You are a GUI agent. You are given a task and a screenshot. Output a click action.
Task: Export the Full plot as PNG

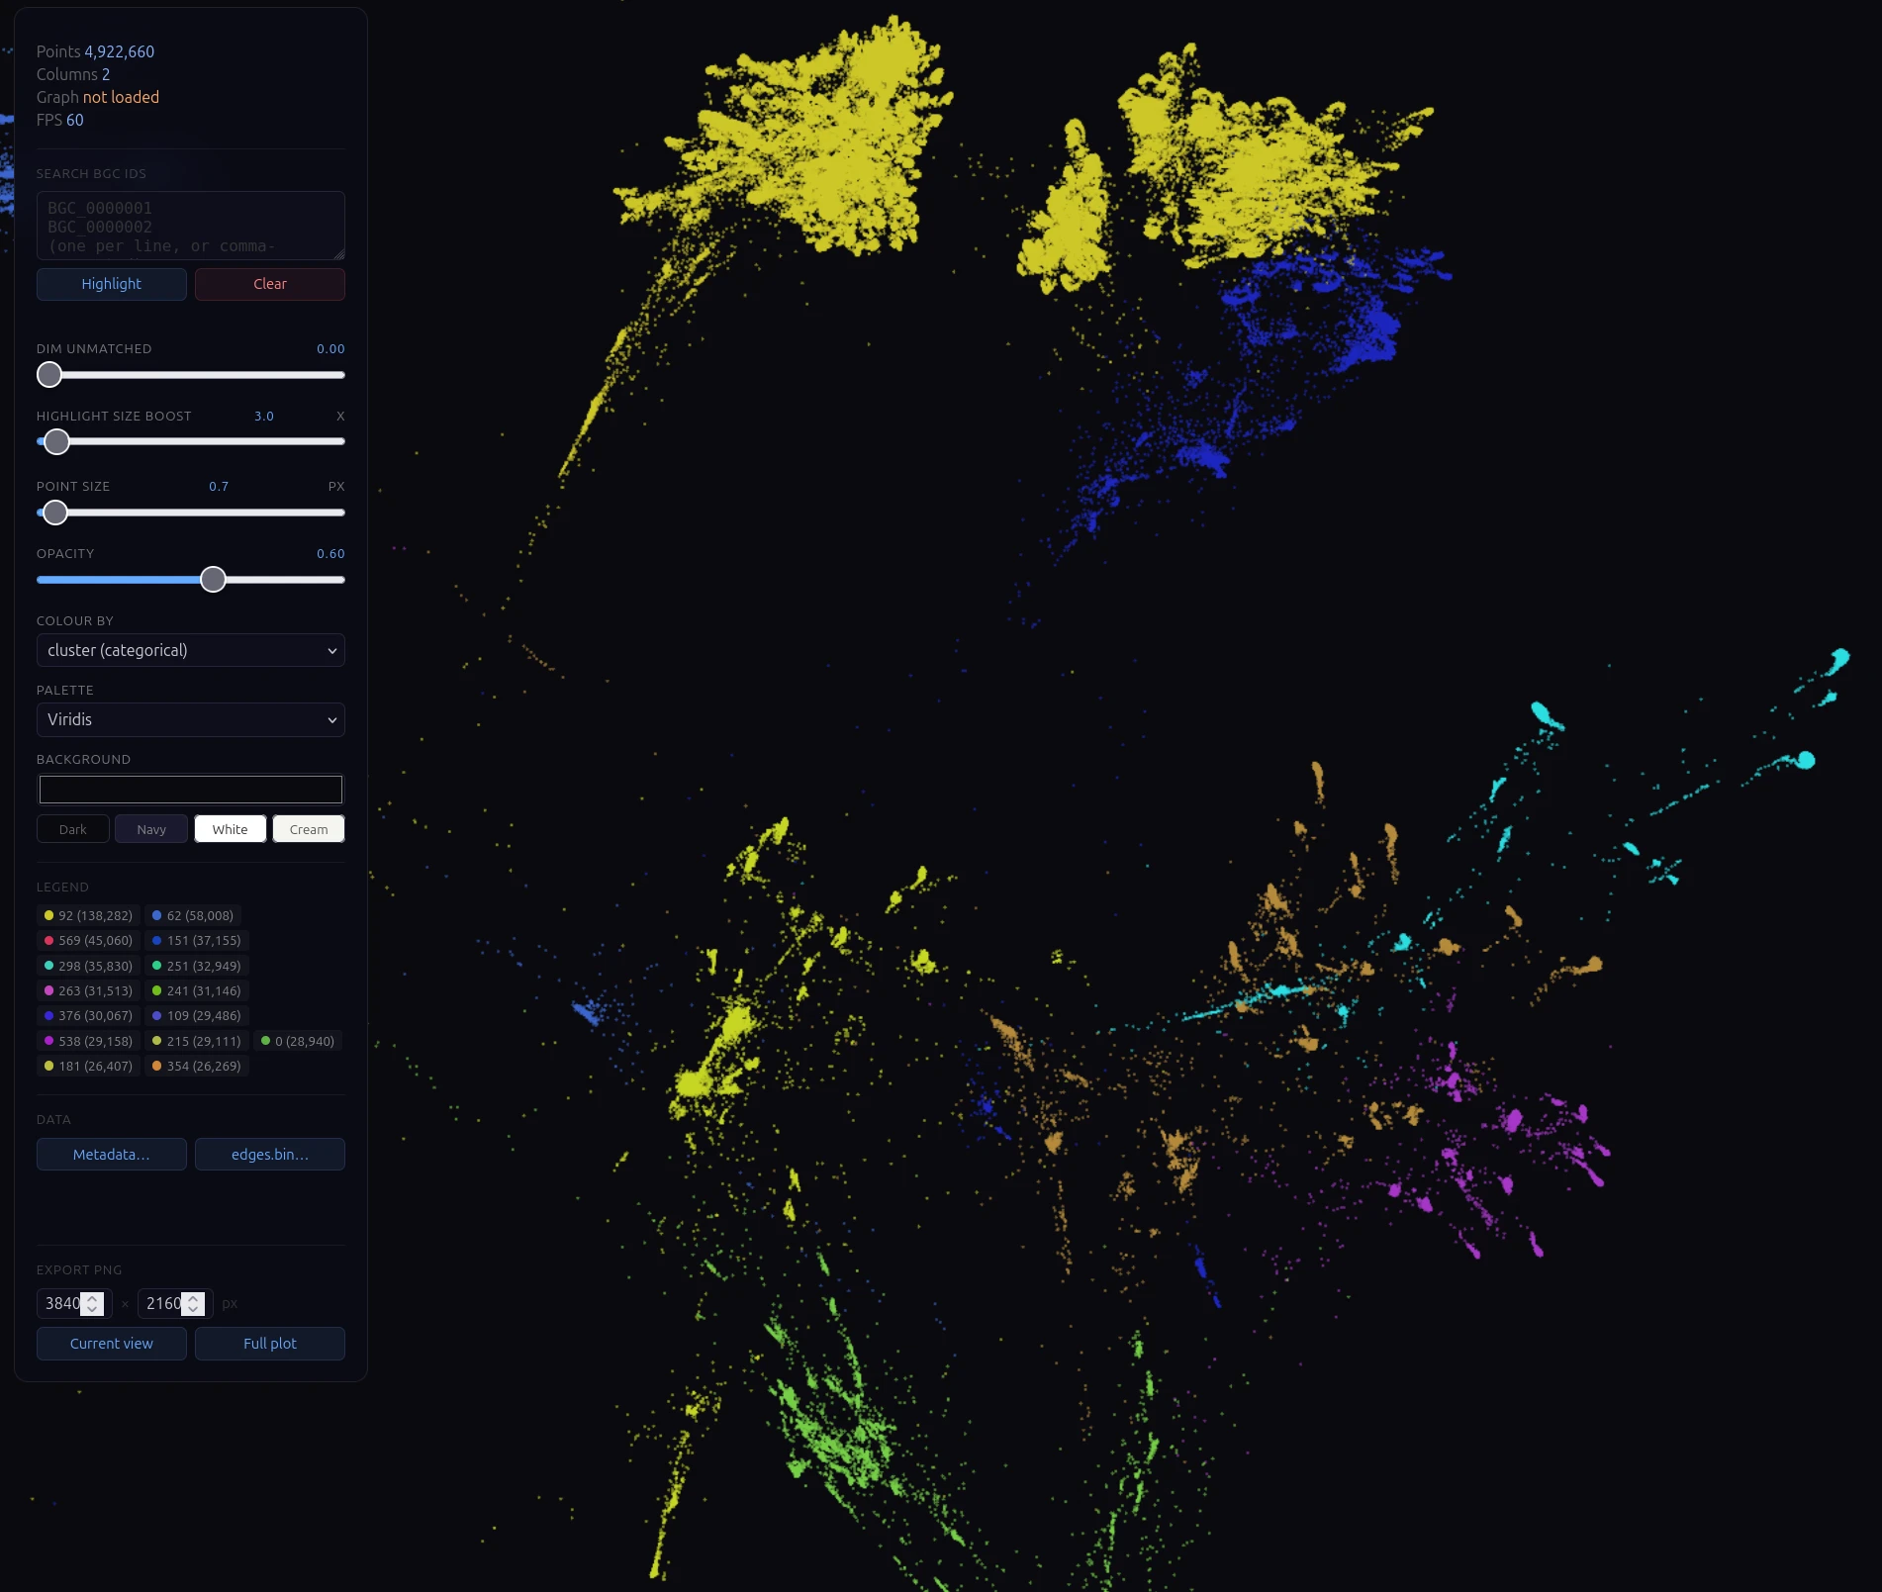pos(269,1343)
